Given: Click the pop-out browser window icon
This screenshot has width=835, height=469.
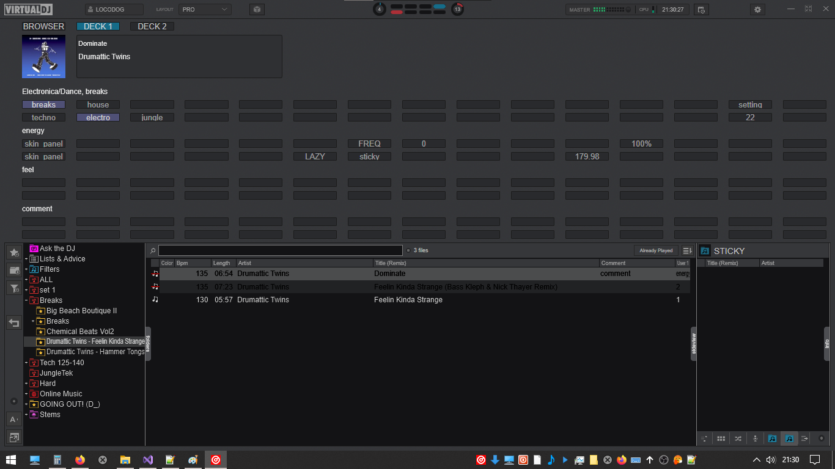Looking at the screenshot, I should tap(13, 437).
